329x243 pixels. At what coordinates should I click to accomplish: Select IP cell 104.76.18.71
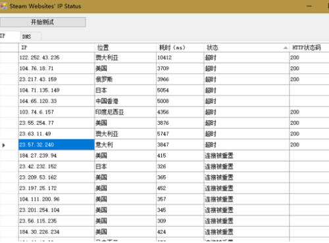pyautogui.click(x=57, y=68)
